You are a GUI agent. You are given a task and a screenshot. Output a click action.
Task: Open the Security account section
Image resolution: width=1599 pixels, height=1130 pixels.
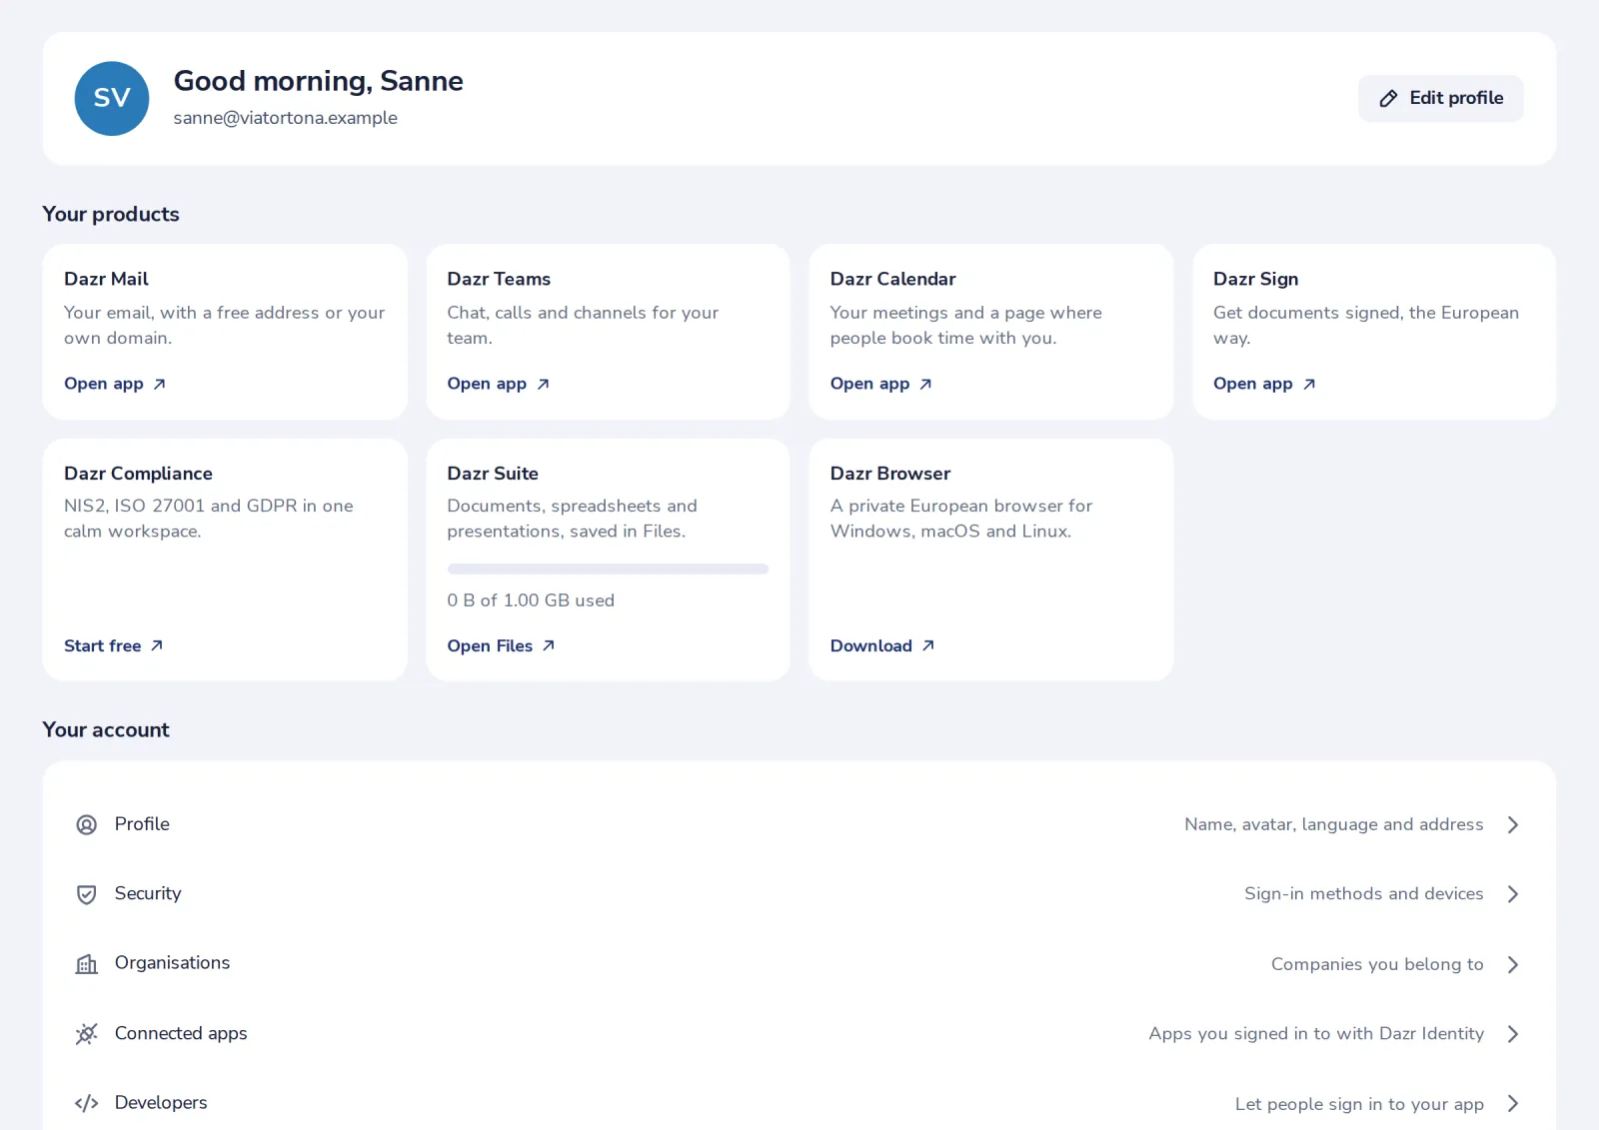(x=799, y=894)
